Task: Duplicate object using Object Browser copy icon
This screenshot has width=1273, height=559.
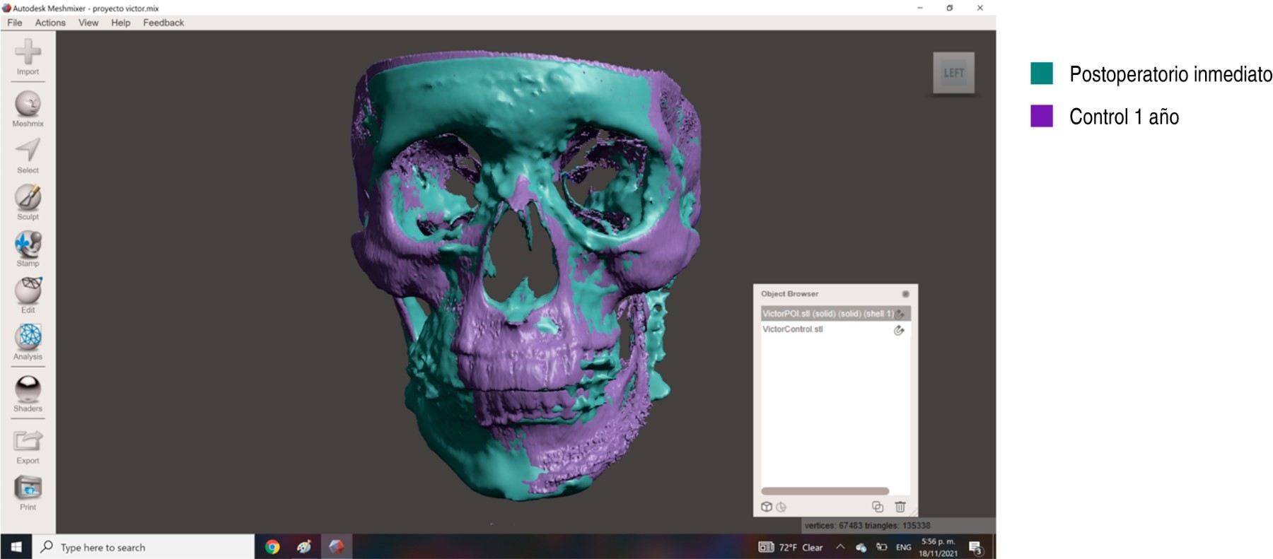Action: pos(878,507)
